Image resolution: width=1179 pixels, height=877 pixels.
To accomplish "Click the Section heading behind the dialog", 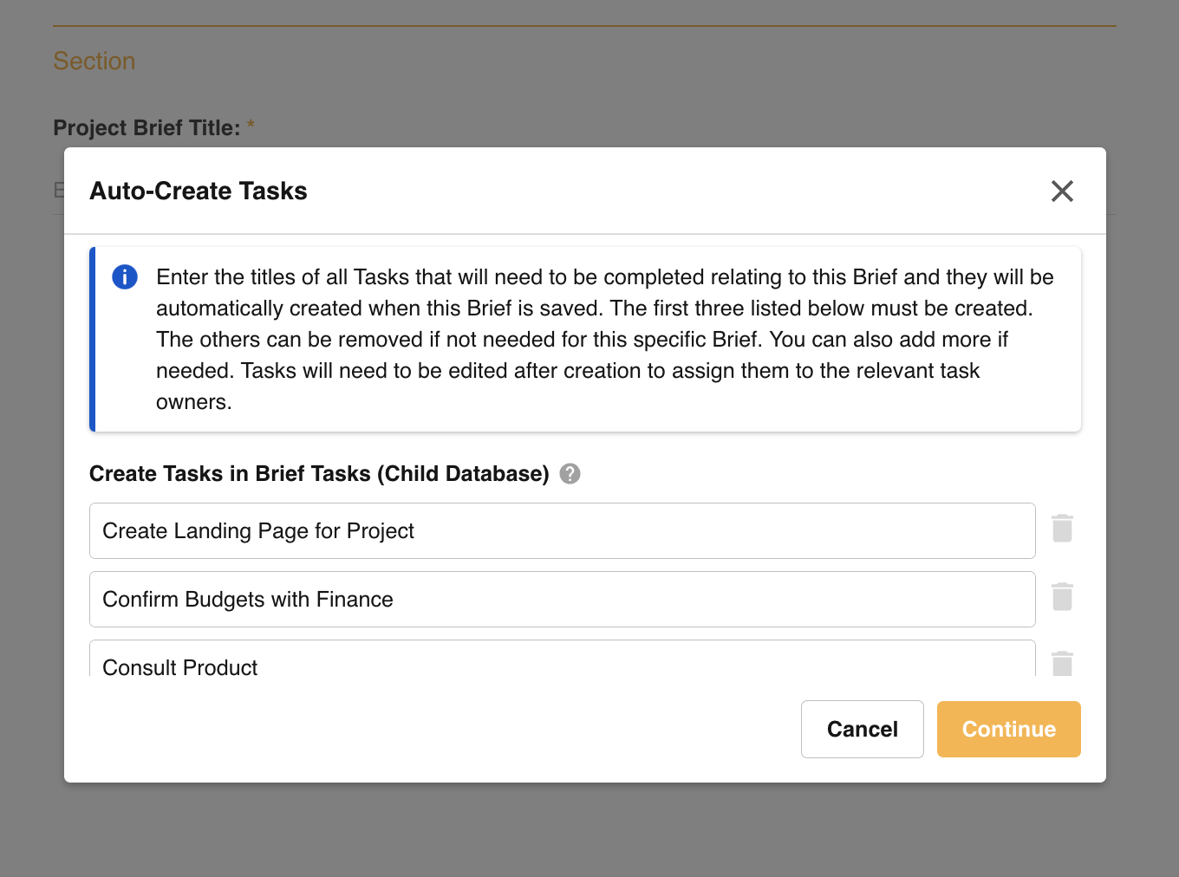I will click(94, 62).
